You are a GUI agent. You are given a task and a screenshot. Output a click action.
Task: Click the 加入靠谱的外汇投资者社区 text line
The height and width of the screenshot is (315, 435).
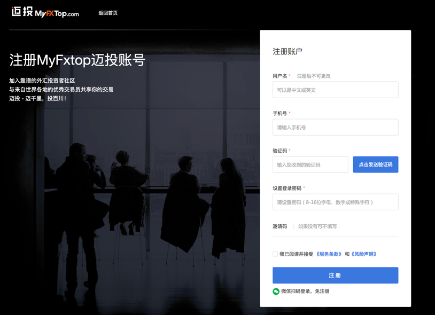pyautogui.click(x=42, y=81)
